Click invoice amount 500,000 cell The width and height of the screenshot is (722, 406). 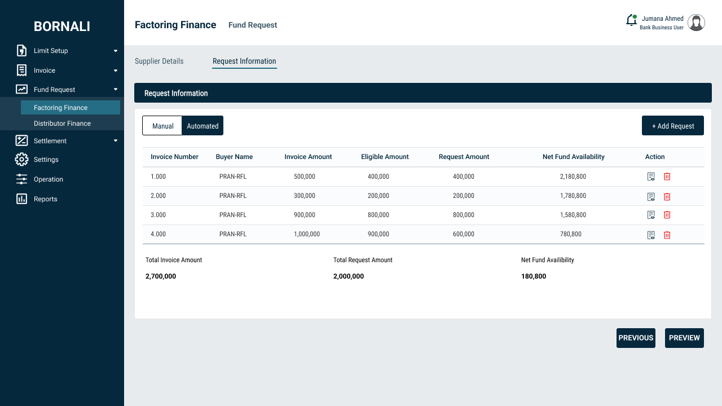coord(305,176)
